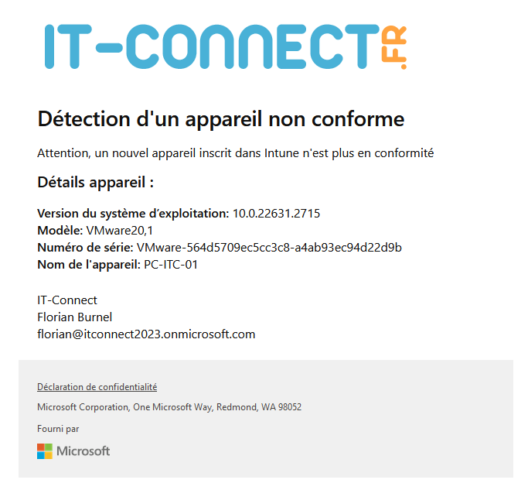The width and height of the screenshot is (528, 490).
Task: Click the Intune conformity warning sentence
Action: tap(235, 153)
